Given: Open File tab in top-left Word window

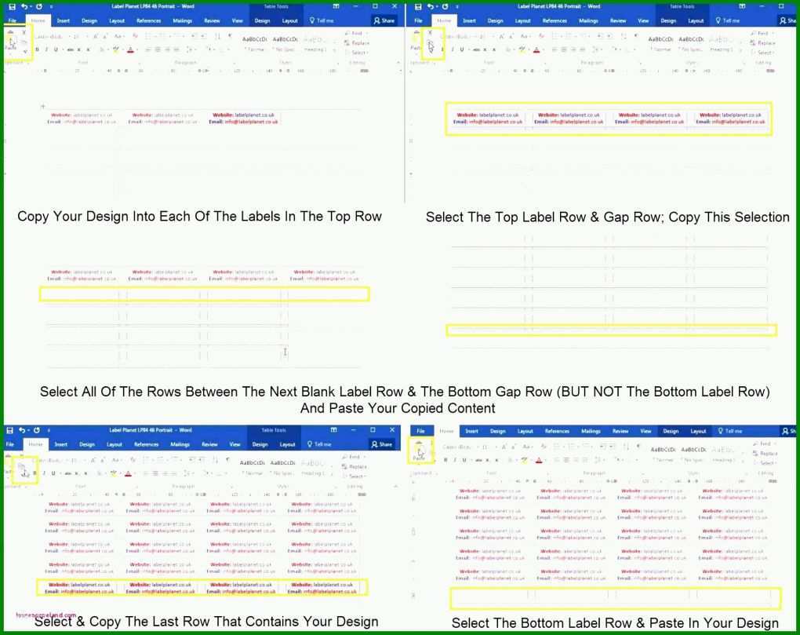Looking at the screenshot, I should [13, 20].
